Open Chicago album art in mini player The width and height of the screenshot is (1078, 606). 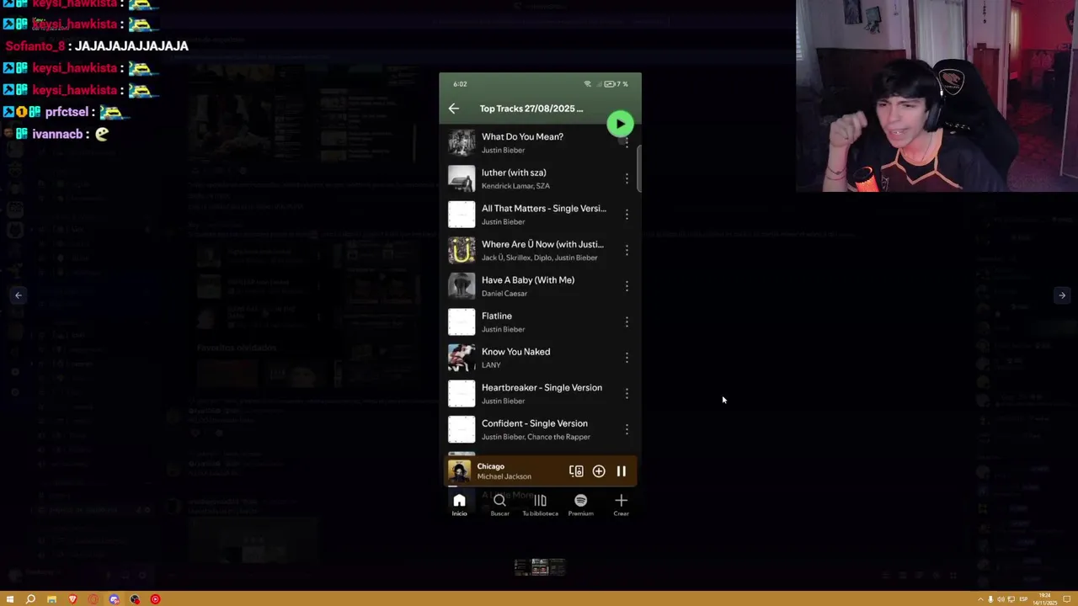click(x=460, y=471)
